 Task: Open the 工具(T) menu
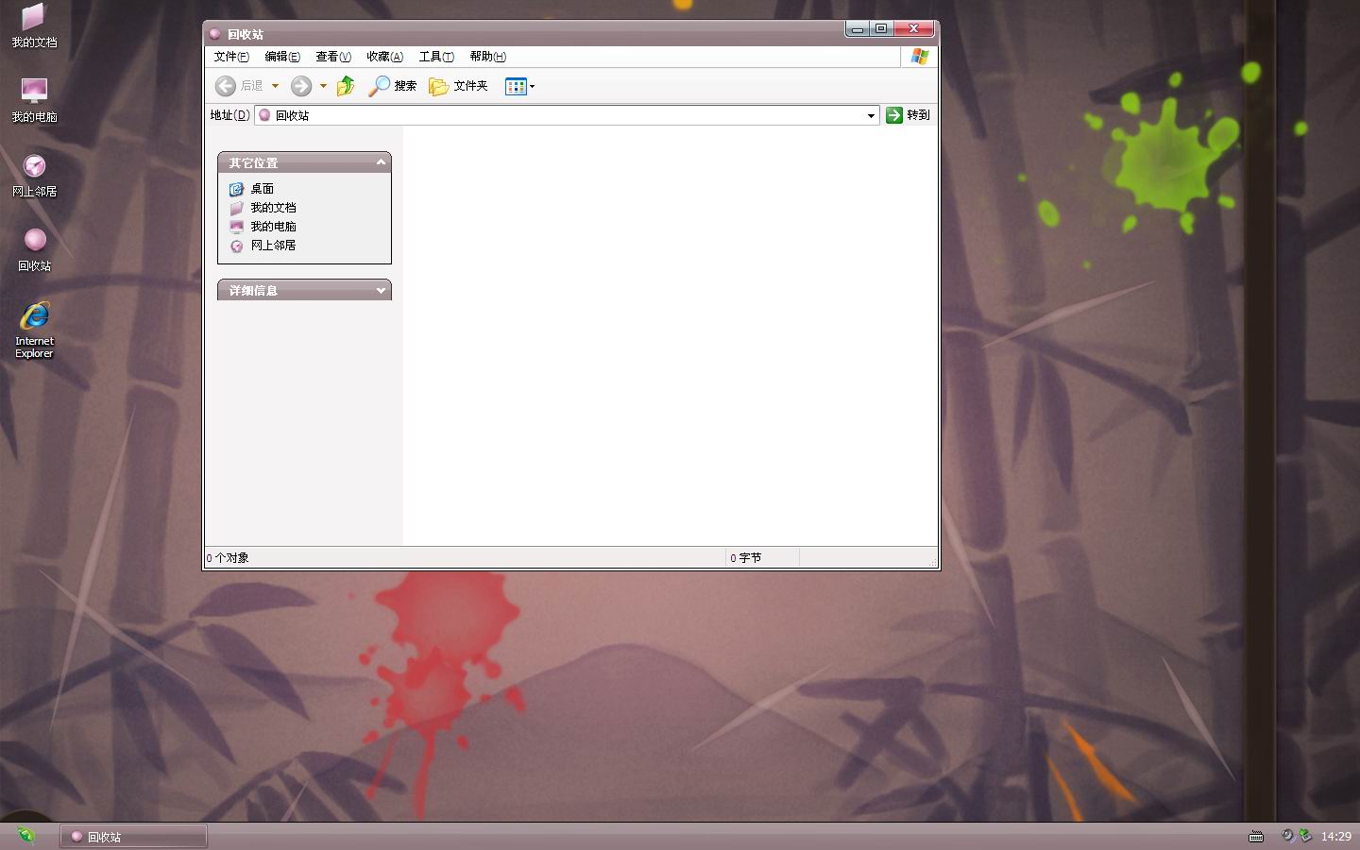(x=436, y=57)
